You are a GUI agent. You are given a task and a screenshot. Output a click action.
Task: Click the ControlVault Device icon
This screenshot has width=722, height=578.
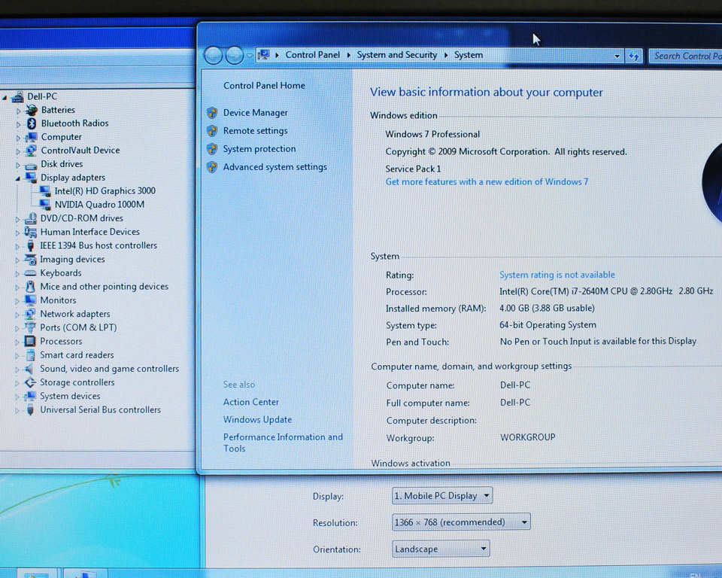(x=31, y=151)
